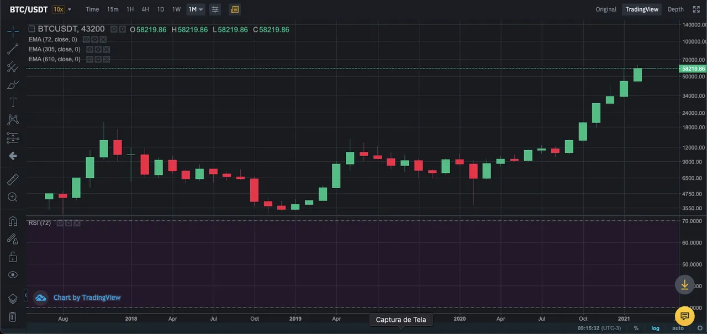The image size is (707, 334).
Task: Open the technical indicators icon in top bar
Action: [215, 9]
